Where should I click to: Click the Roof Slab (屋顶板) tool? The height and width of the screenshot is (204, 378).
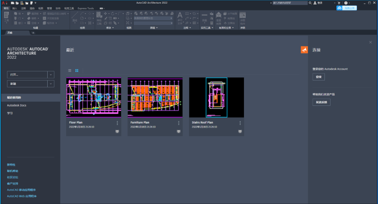tap(33, 14)
